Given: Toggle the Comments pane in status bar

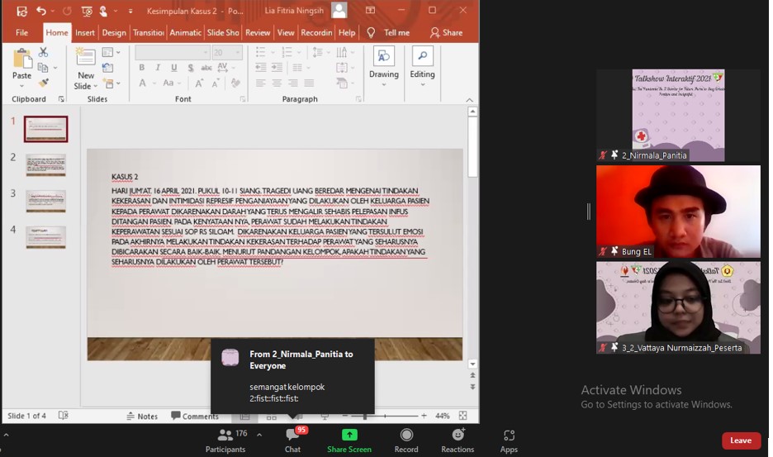Looking at the screenshot, I should click(x=195, y=416).
